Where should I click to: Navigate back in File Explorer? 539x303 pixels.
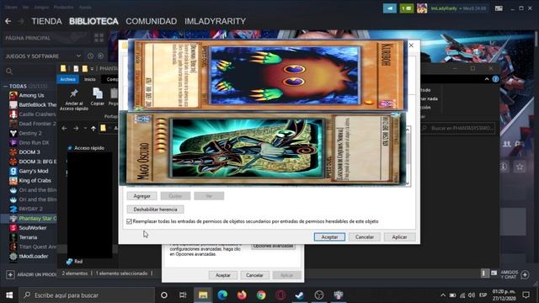coord(64,129)
